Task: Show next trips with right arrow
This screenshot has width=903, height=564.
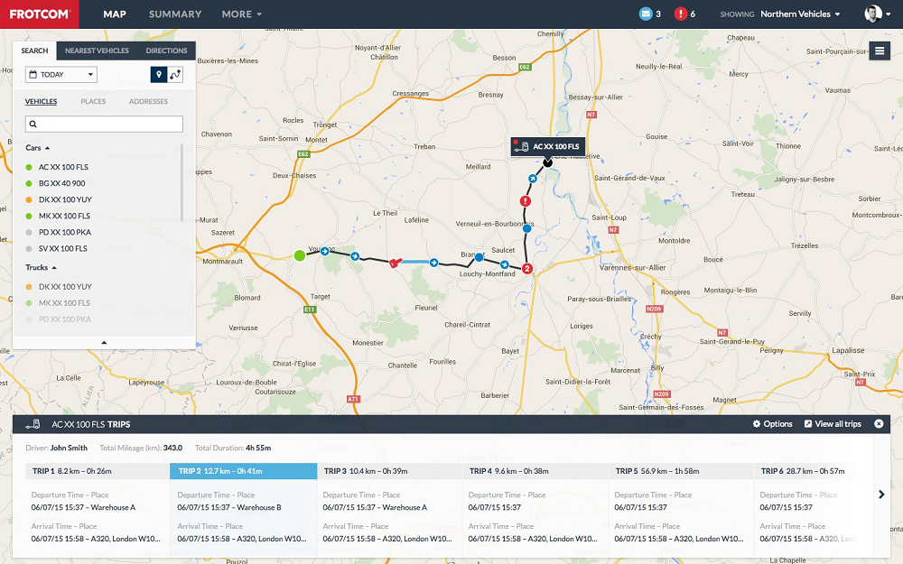Action: (881, 495)
